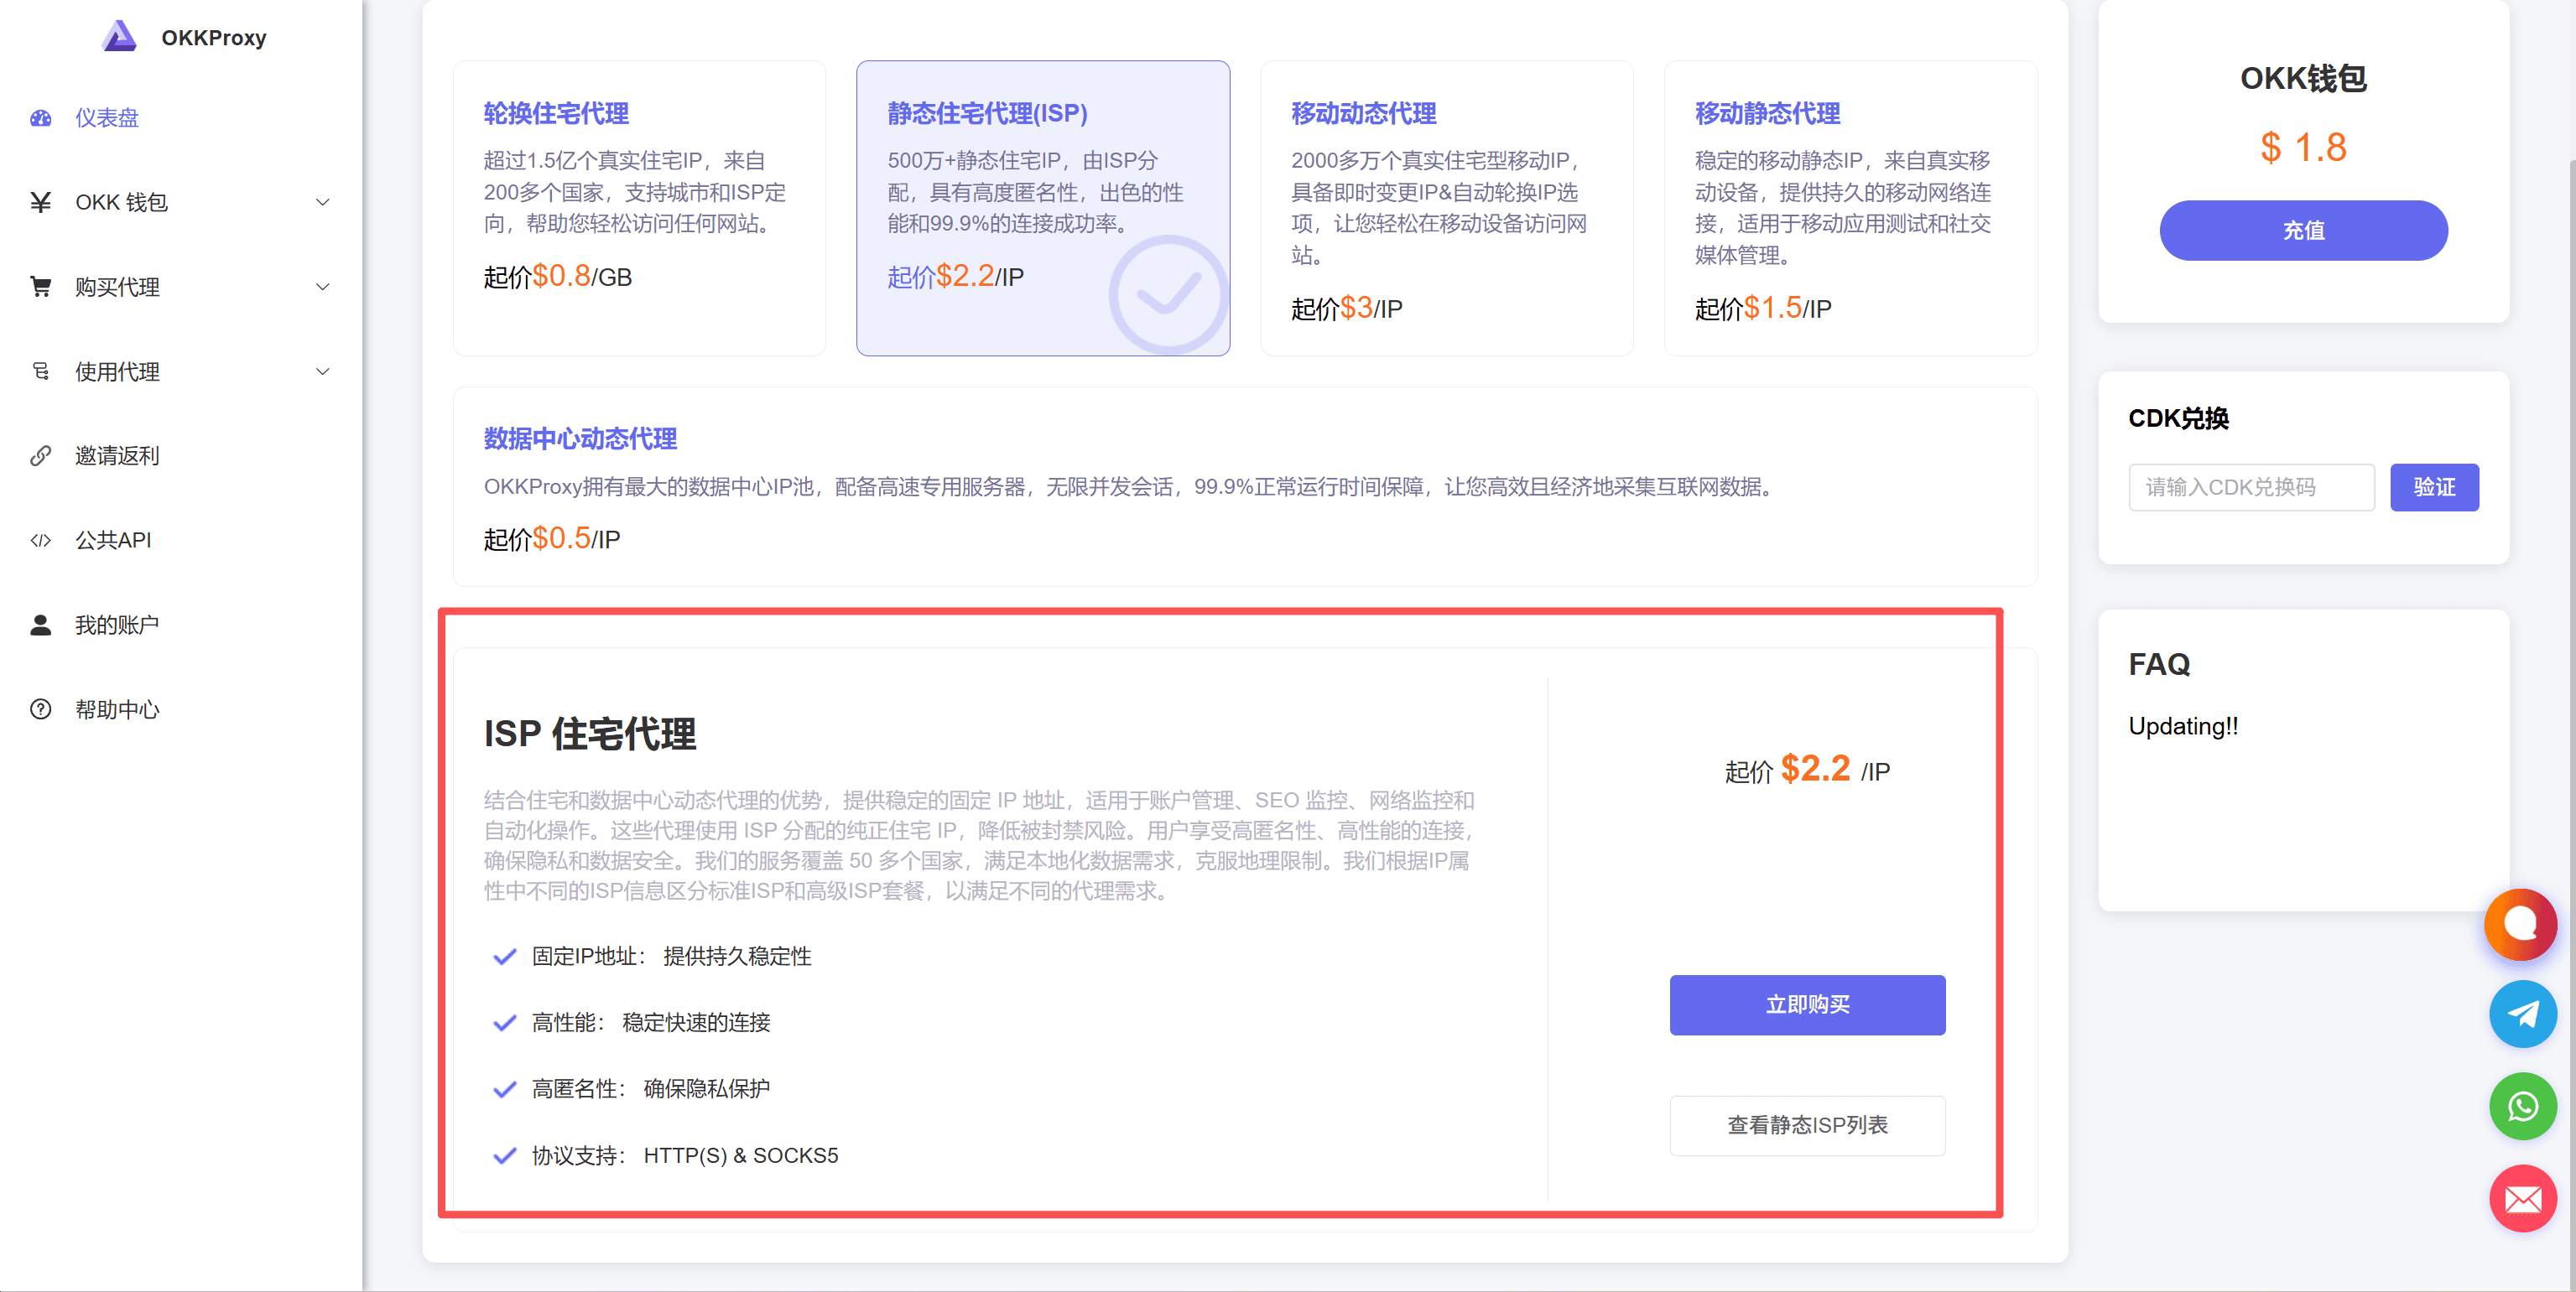
Task: Click the 验证 CDK verify button
Action: pos(2434,488)
